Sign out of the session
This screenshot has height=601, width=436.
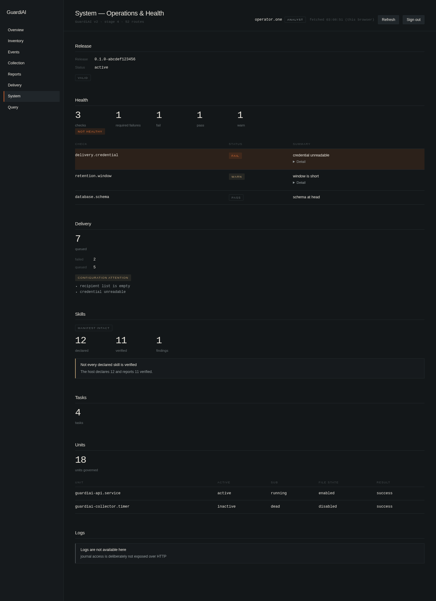click(x=413, y=20)
